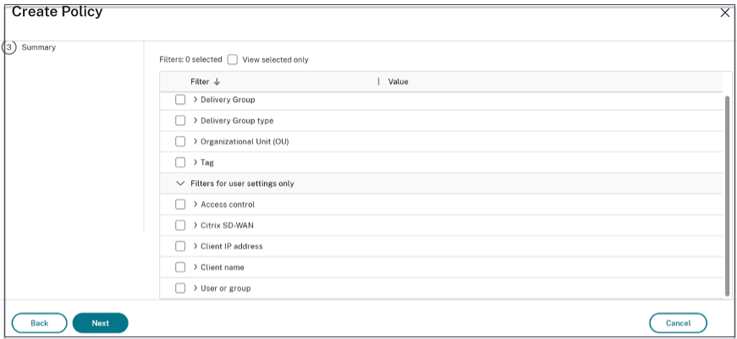Enable the View selected only checkbox
The image size is (737, 339).
[x=233, y=60]
